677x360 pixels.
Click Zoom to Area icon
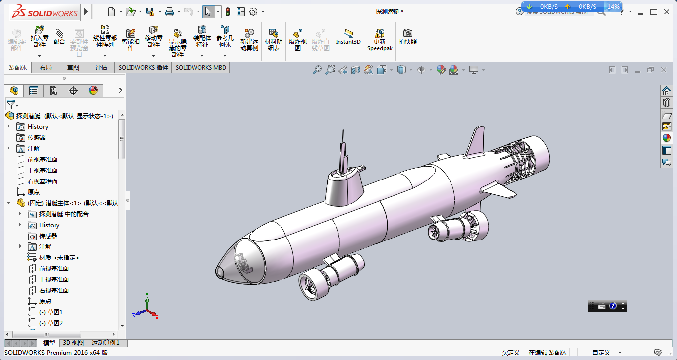330,70
